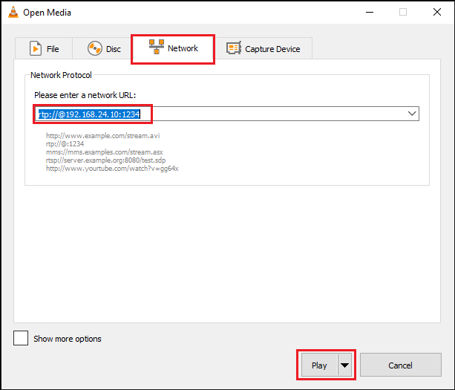This screenshot has height=390, width=455.
Task: Click the Disc tab disc icon
Action: tap(94, 48)
